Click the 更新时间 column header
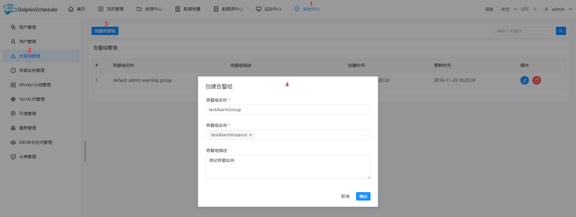The height and width of the screenshot is (217, 576). pos(442,65)
